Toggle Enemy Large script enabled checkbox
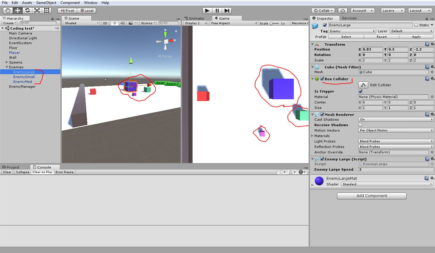Viewport: 435px width, 253px height. [322, 159]
